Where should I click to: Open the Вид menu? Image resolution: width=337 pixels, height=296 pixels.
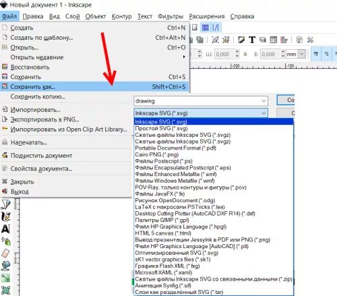(x=55, y=16)
